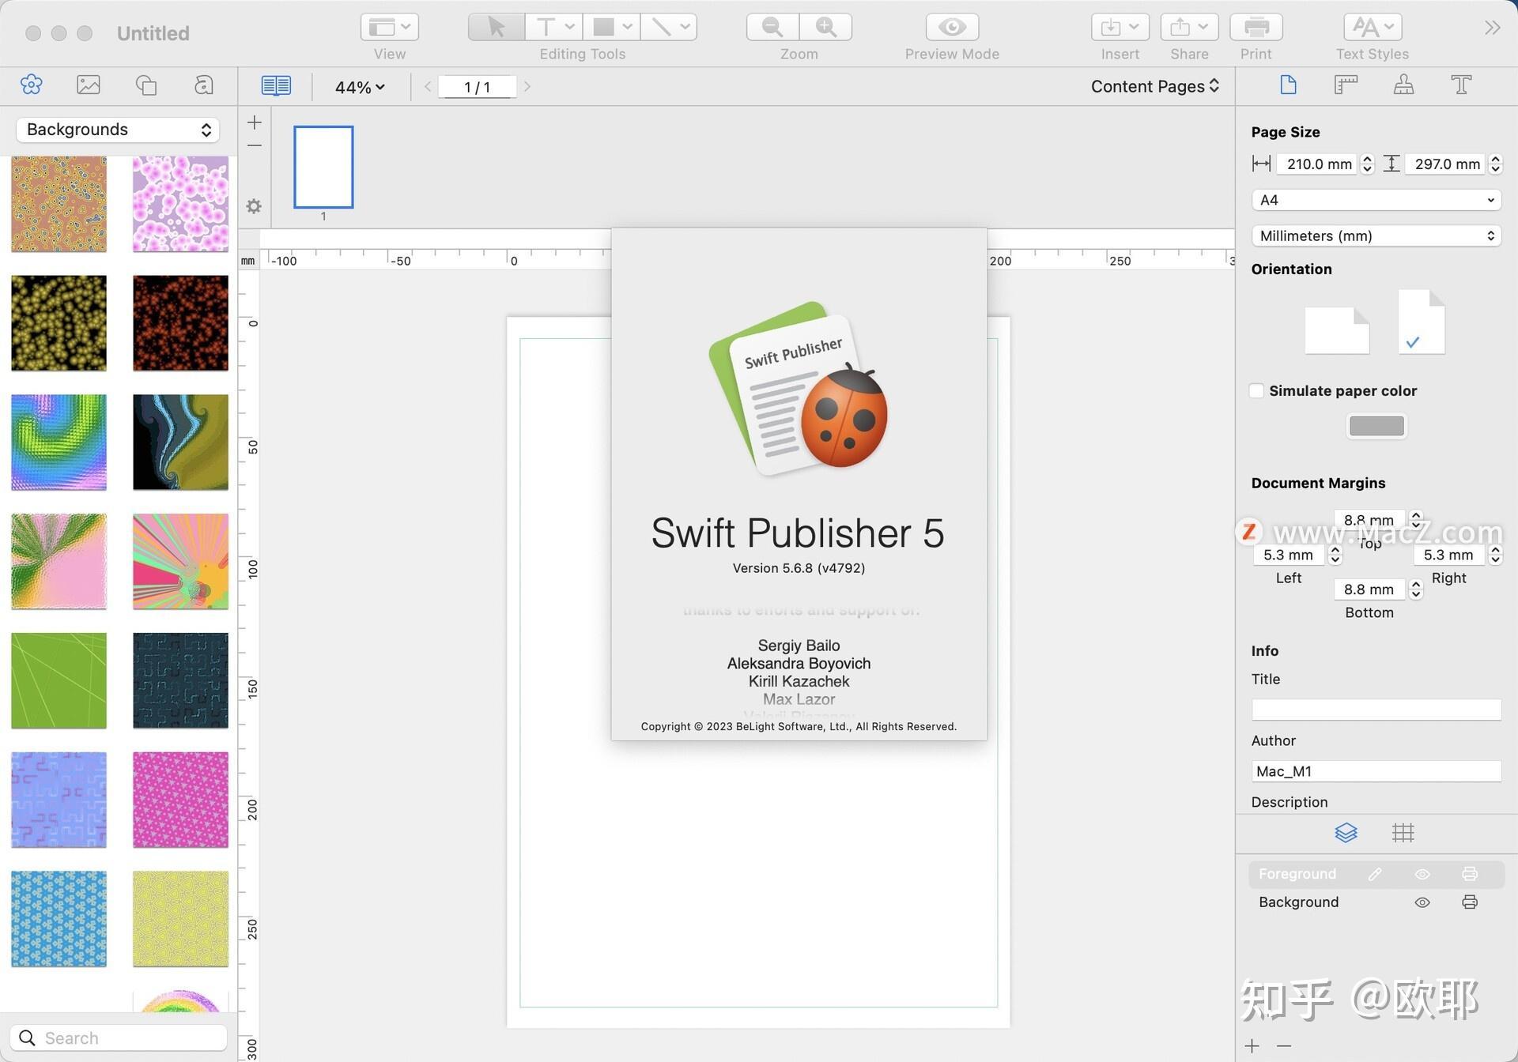Select the arrow selection tool
The height and width of the screenshot is (1062, 1518).
(496, 27)
